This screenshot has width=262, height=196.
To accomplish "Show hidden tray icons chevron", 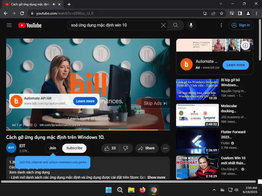I will coord(214,190).
